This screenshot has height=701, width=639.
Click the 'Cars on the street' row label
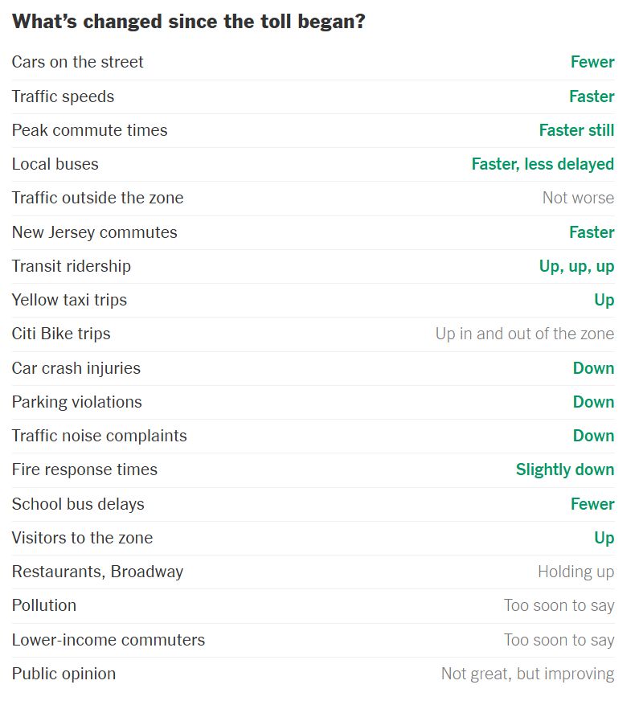[x=77, y=62]
